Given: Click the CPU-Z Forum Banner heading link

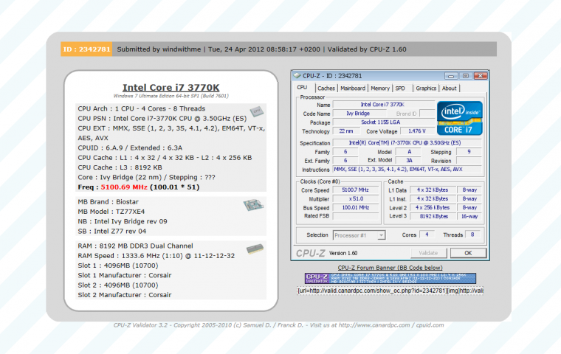Looking at the screenshot, I should click(390, 267).
